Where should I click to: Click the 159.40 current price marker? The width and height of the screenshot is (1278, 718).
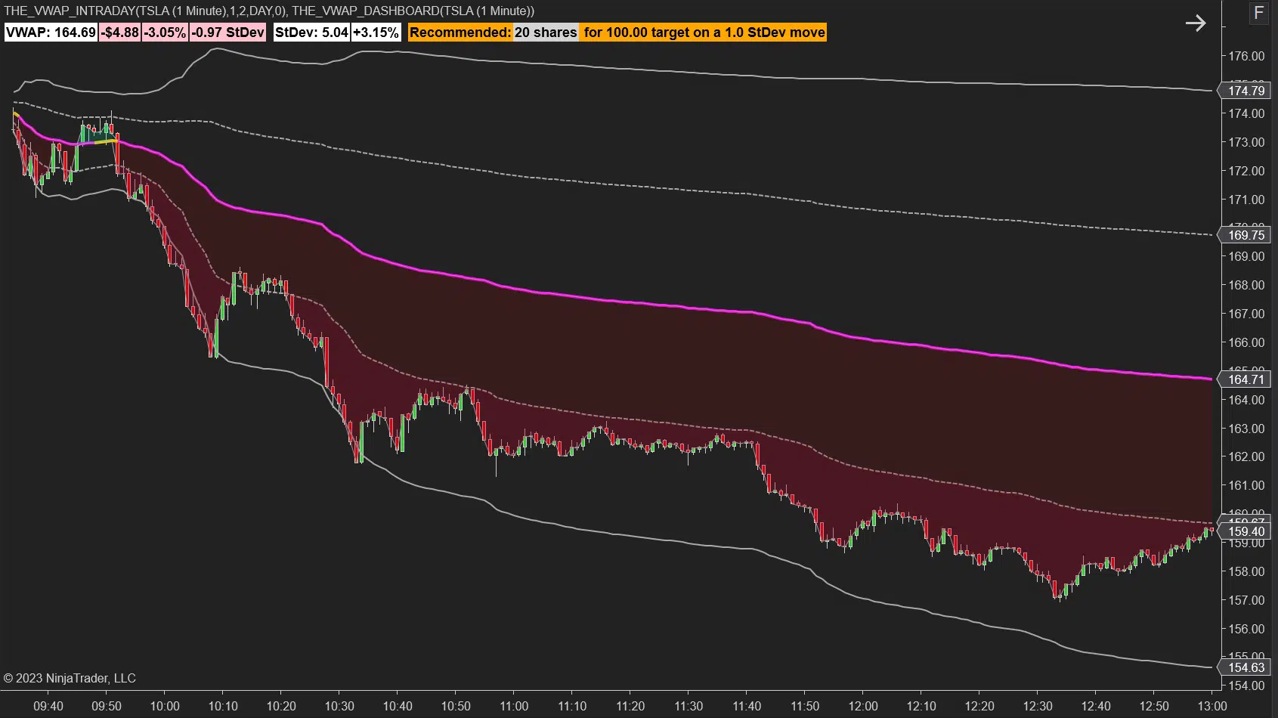tap(1246, 531)
